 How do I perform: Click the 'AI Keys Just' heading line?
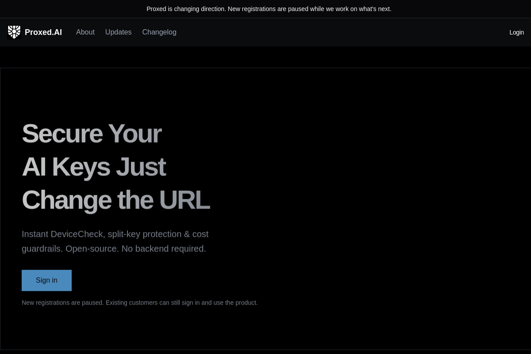point(94,167)
